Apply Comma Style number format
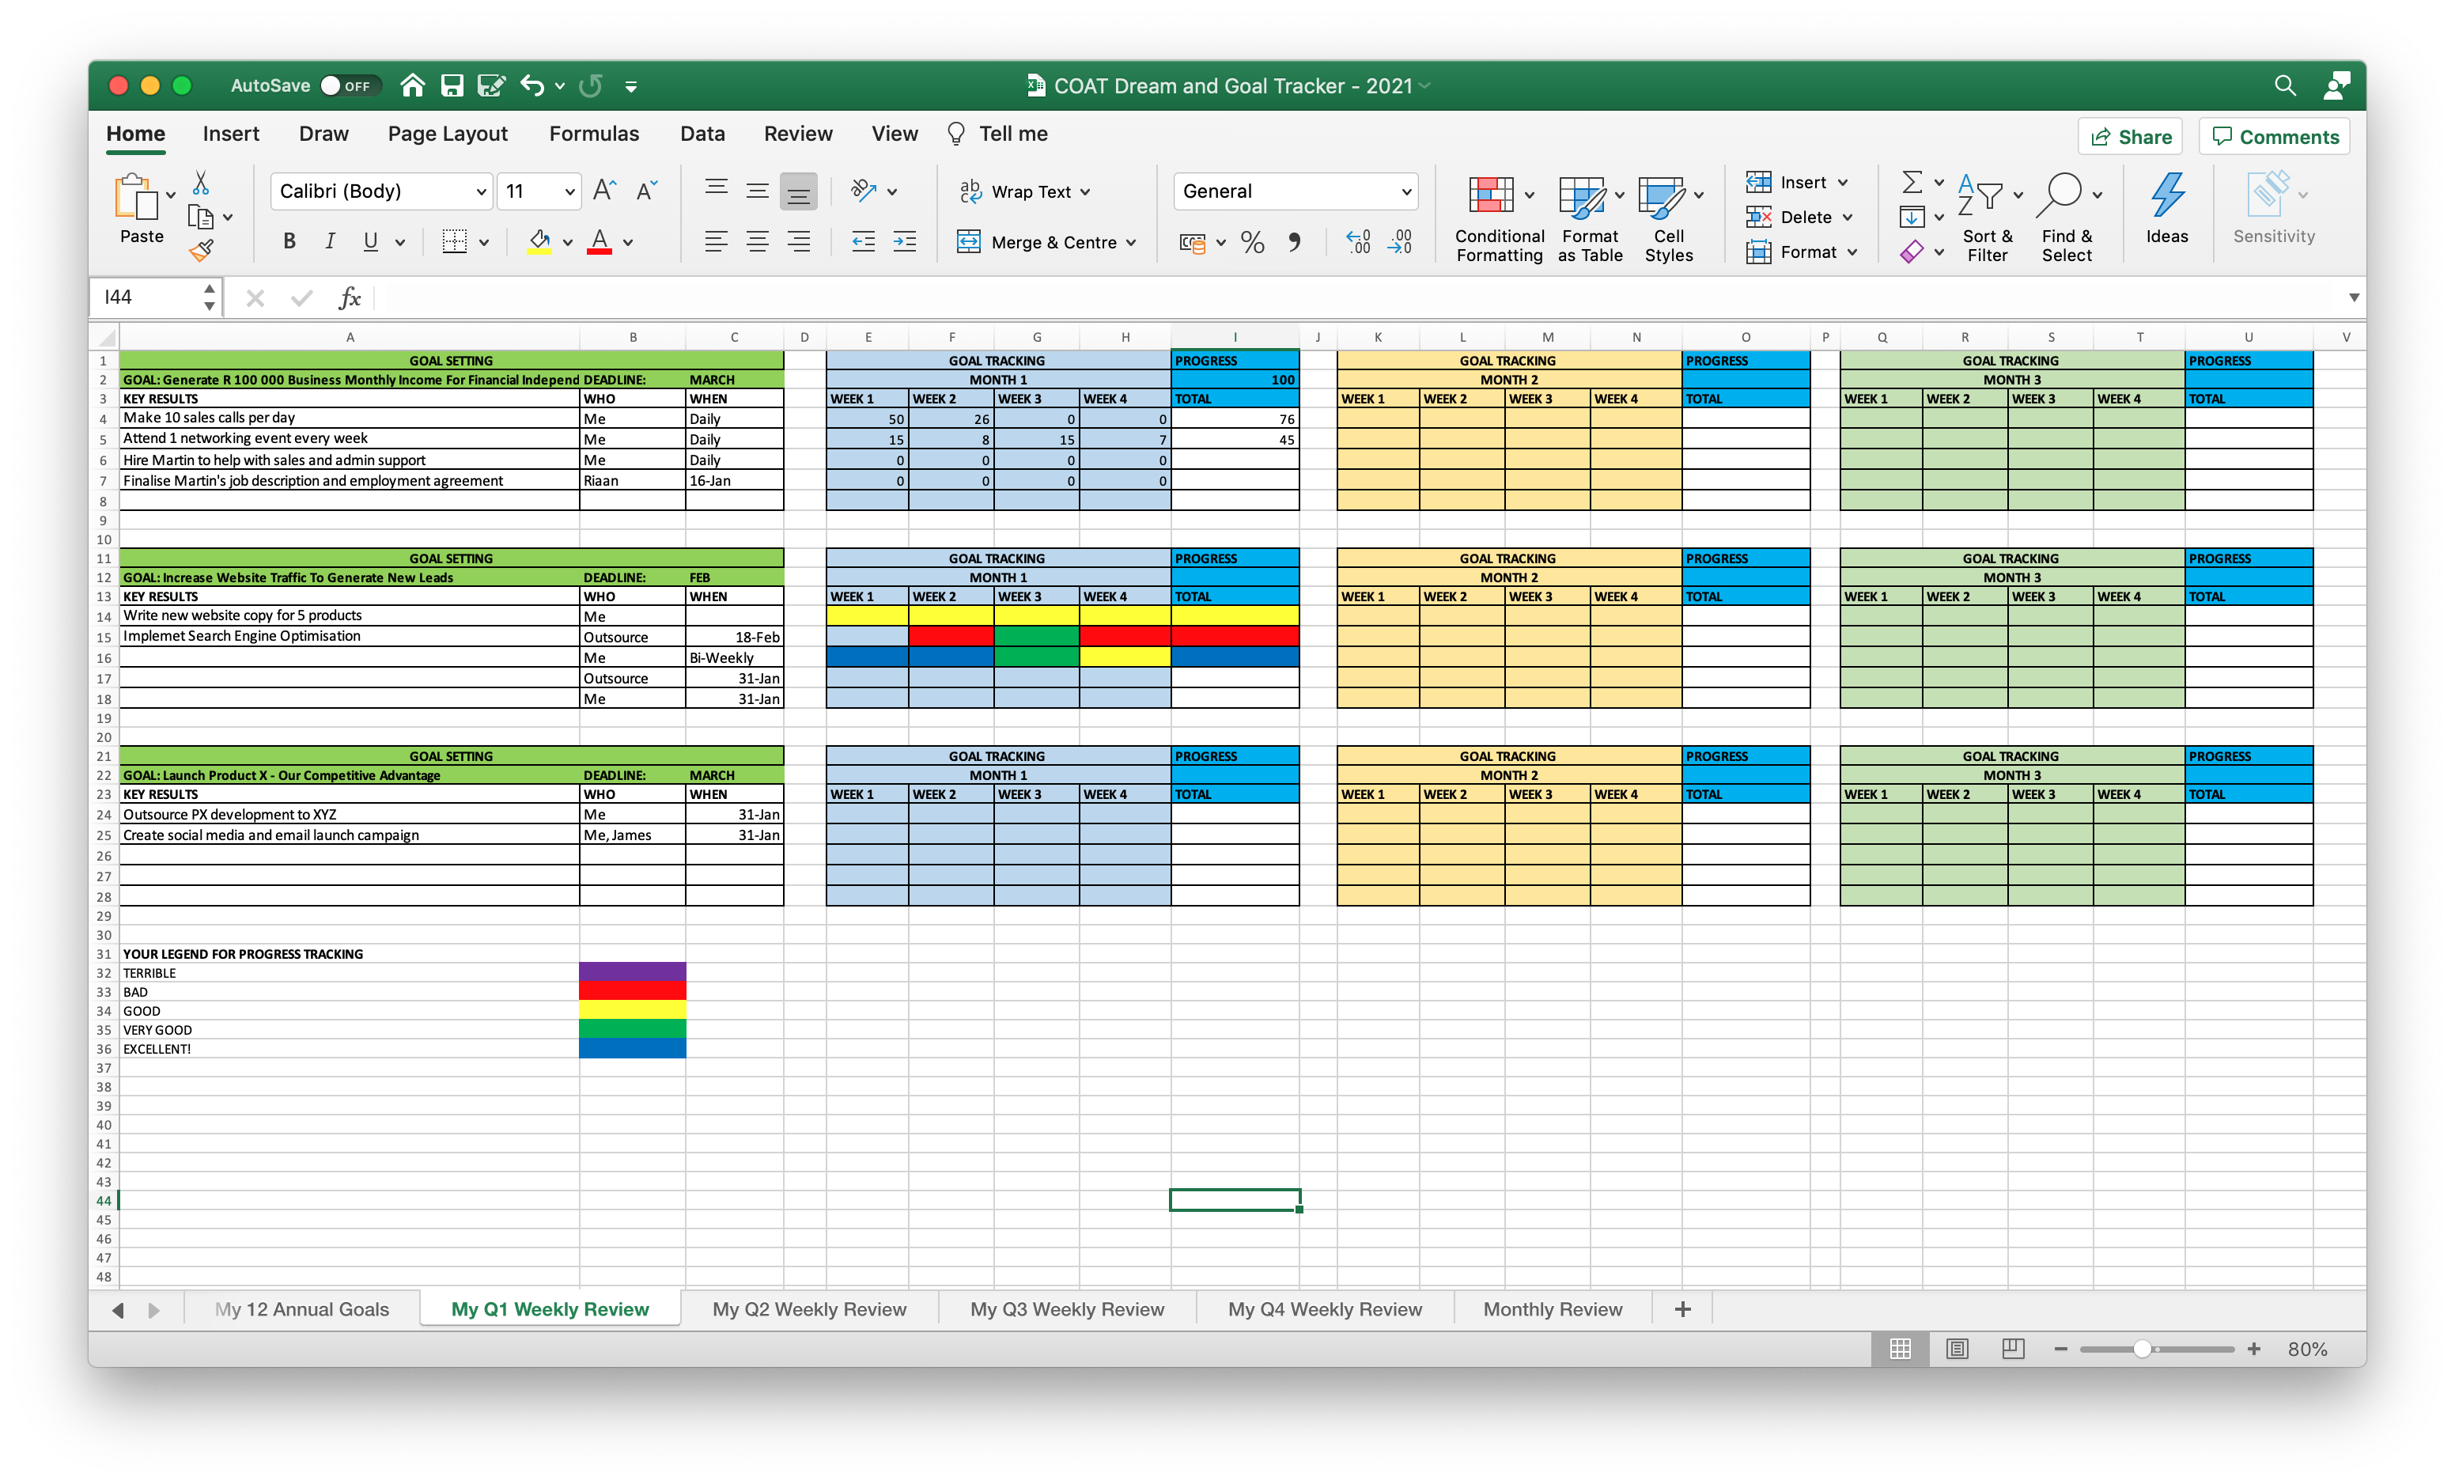The width and height of the screenshot is (2455, 1484). click(1294, 242)
